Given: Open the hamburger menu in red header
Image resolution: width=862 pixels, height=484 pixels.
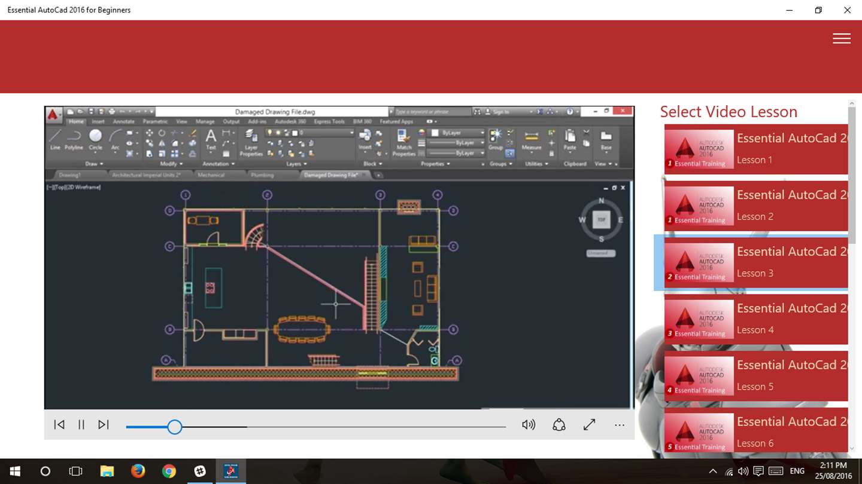Looking at the screenshot, I should pyautogui.click(x=841, y=39).
